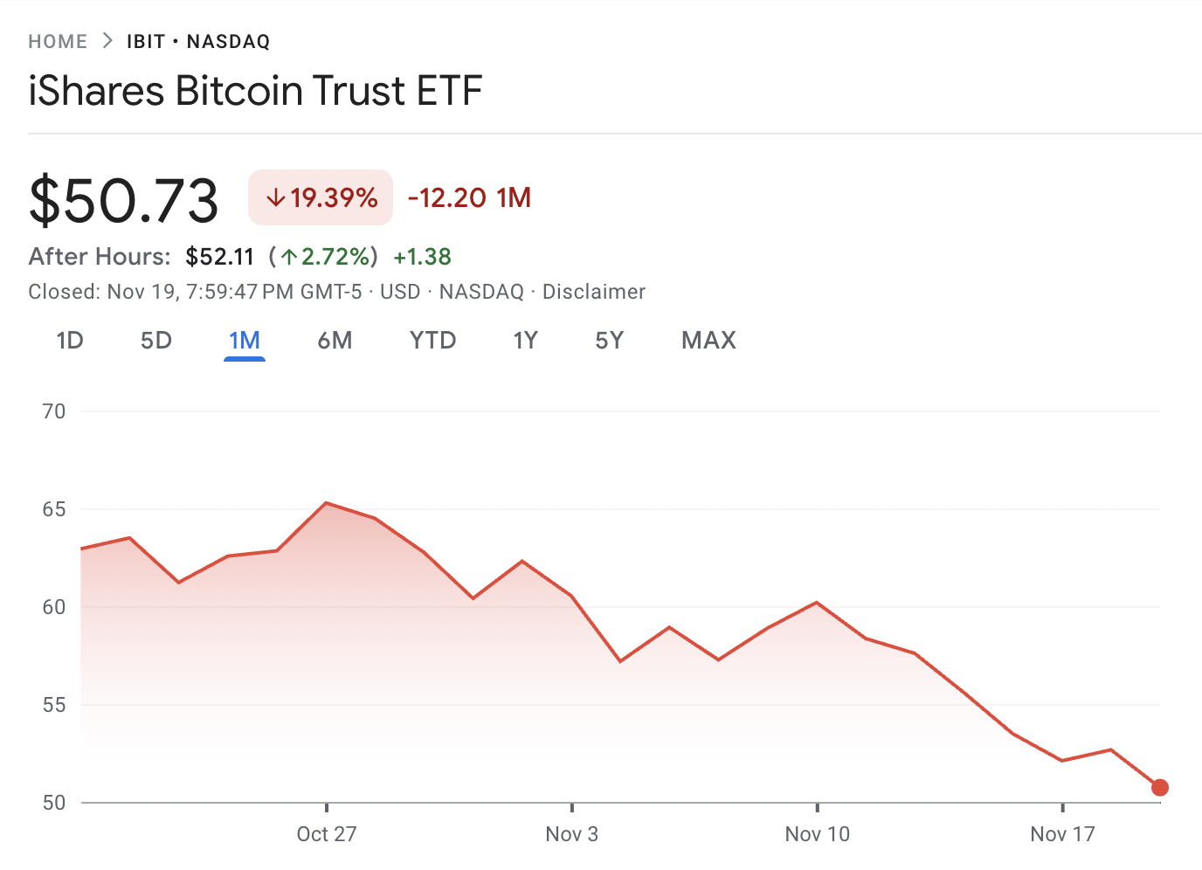Click the $50.73 price display
Screen dimensions: 1202x870
pyautogui.click(x=124, y=199)
